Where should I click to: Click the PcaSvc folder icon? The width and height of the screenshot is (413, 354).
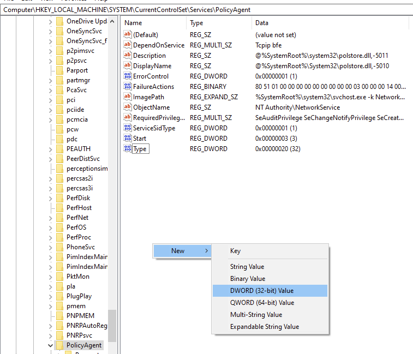(x=60, y=90)
